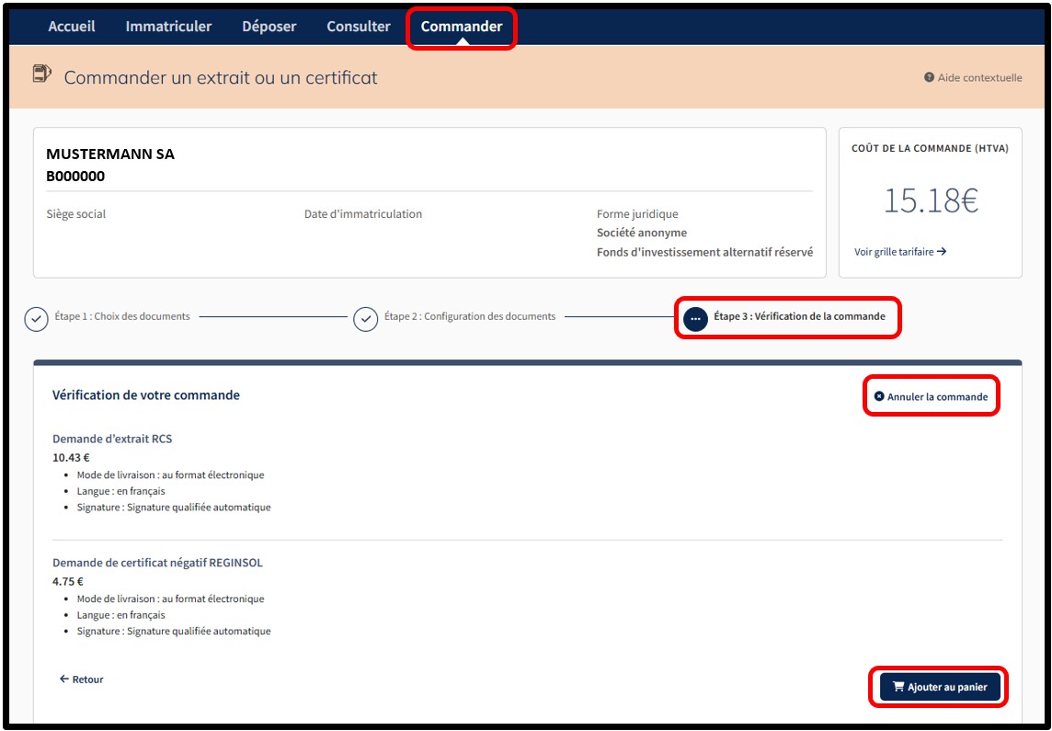
Task: Open the Déposer navigation tab
Action: click(x=269, y=27)
